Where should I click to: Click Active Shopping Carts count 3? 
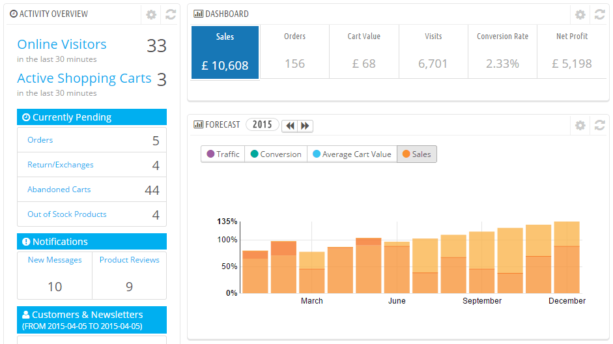(x=162, y=79)
